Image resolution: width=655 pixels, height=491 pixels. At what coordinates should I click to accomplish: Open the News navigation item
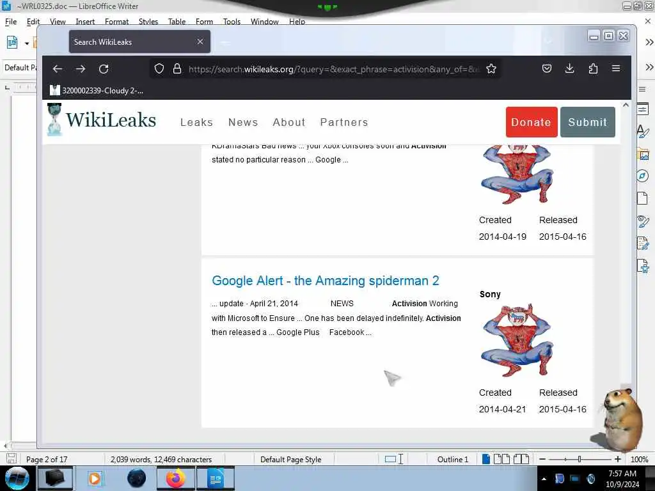tap(242, 122)
